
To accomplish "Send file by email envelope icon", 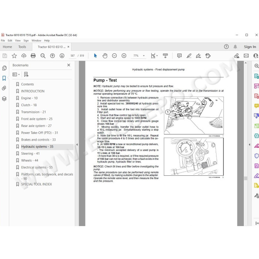I will [x=246, y=55].
